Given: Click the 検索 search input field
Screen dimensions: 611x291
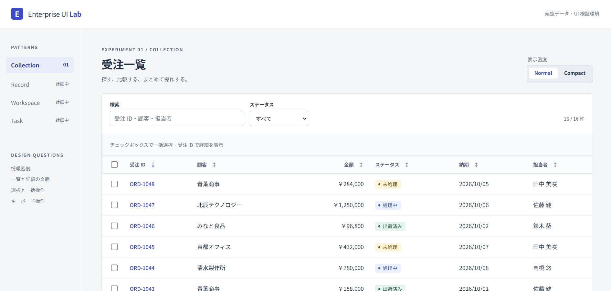Looking at the screenshot, I should 176,118.
